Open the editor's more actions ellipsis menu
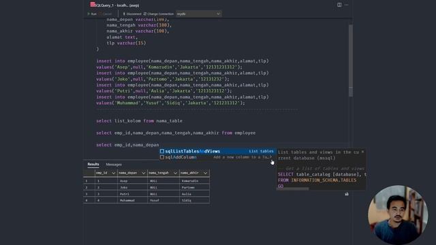Viewport: 436px width, 245px height. click(x=347, y=5)
